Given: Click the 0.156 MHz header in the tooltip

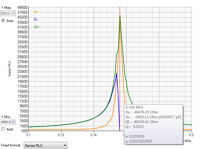Looking at the screenshot, I should [134, 107].
